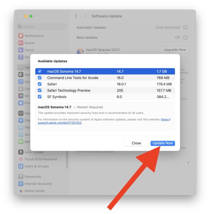
Task: Open Focus icon in sidebar
Action: click(x=21, y=50)
